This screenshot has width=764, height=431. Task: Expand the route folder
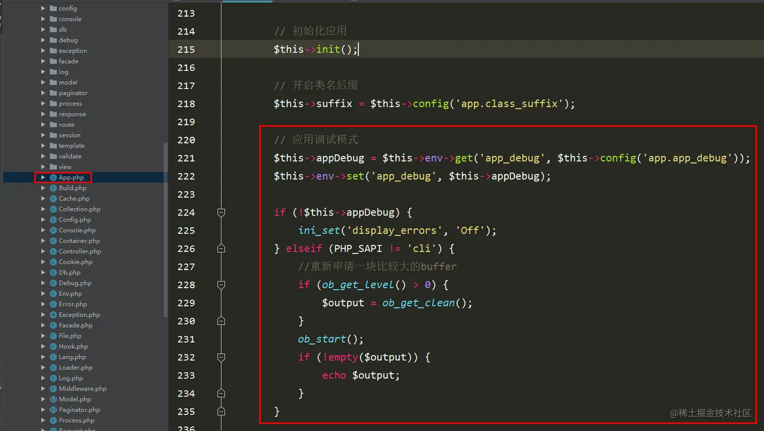click(43, 125)
